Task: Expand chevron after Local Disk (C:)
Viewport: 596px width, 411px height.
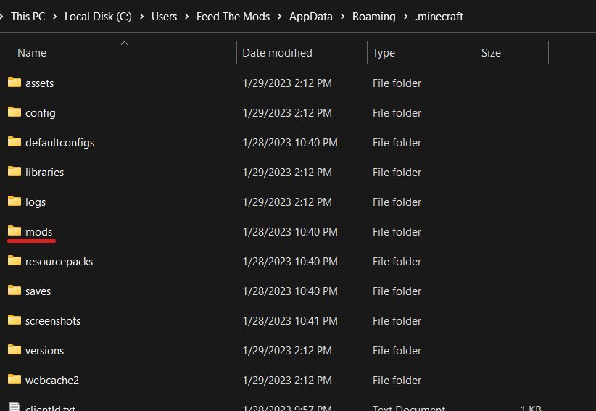Action: click(142, 17)
